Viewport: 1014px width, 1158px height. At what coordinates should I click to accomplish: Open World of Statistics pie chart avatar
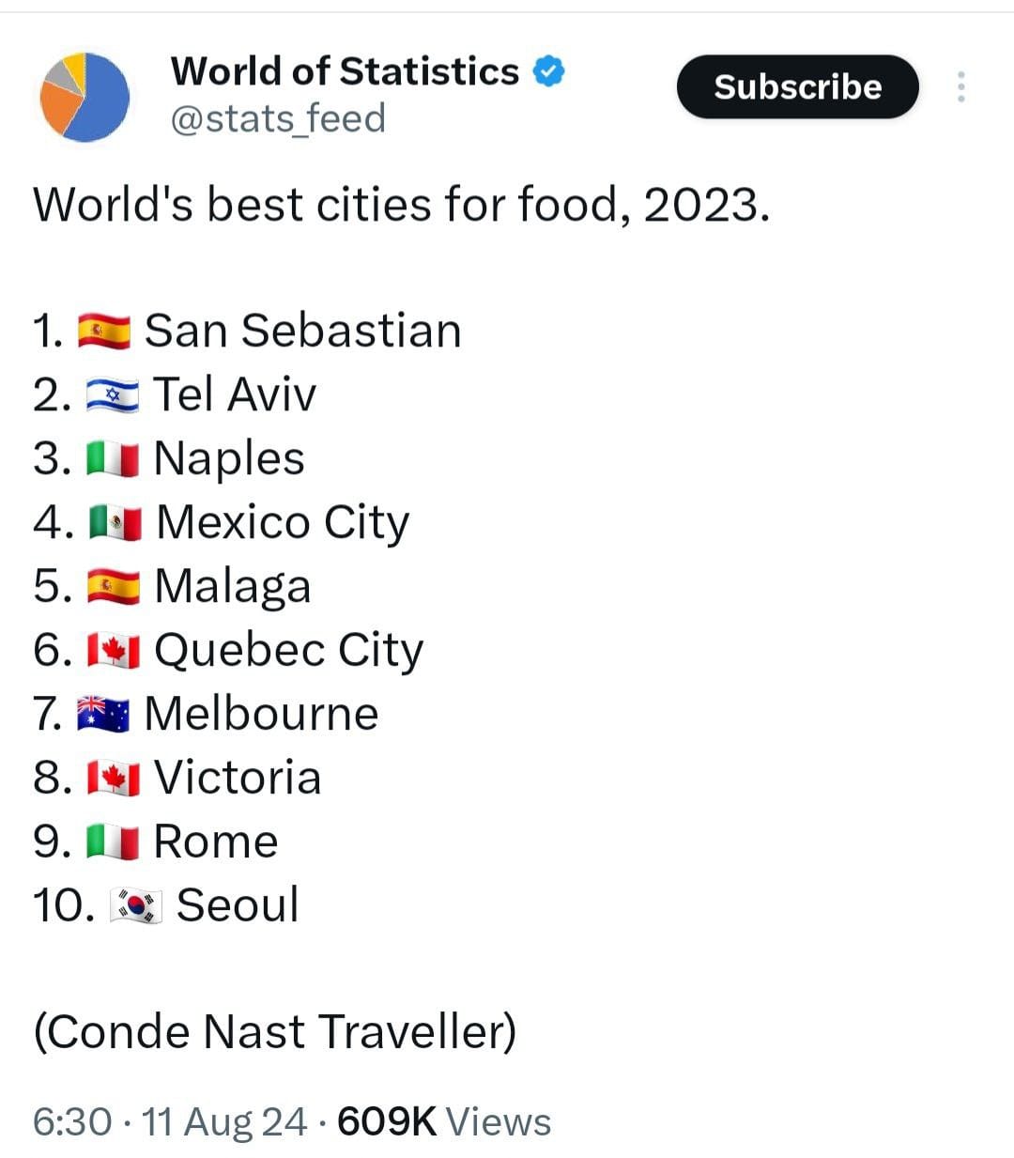click(84, 97)
